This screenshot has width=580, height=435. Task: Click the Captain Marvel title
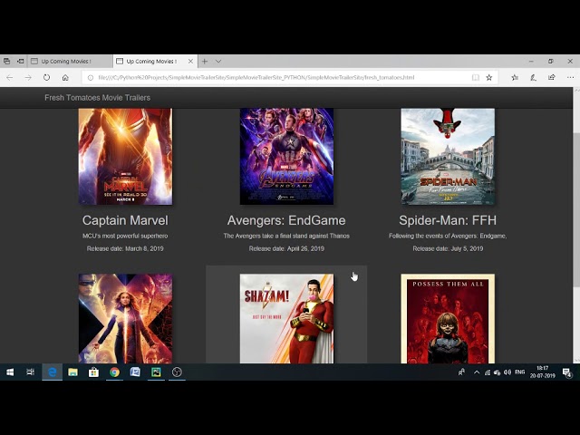click(x=125, y=220)
